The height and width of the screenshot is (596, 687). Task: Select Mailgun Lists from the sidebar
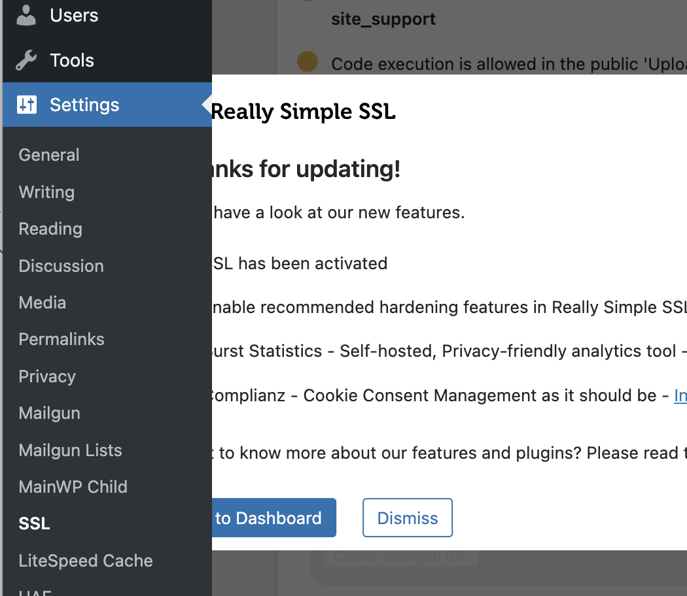click(70, 450)
